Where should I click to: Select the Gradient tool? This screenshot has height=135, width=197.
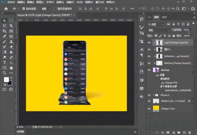4,52
